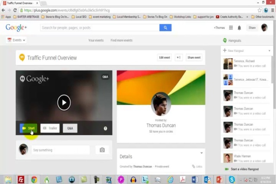
Task: Click Start a video Hangout
Action: click(242, 169)
